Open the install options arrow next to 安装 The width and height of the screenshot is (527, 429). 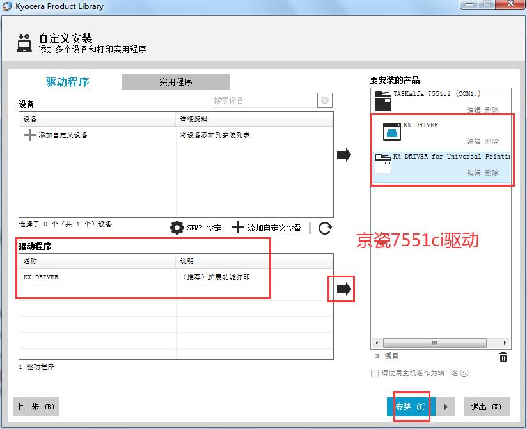(446, 407)
